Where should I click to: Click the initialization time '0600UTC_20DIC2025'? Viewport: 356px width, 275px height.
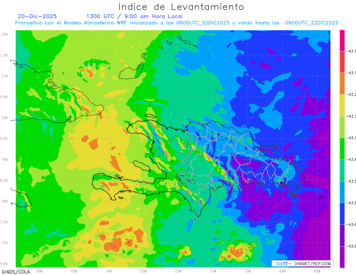203,23
